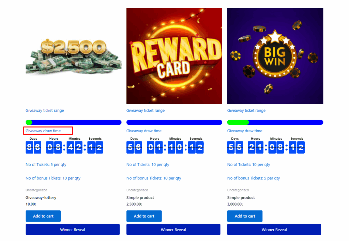Viewport: 349px width, 241px height.
Task: Open the Reward Card product image
Action: tap(174, 56)
